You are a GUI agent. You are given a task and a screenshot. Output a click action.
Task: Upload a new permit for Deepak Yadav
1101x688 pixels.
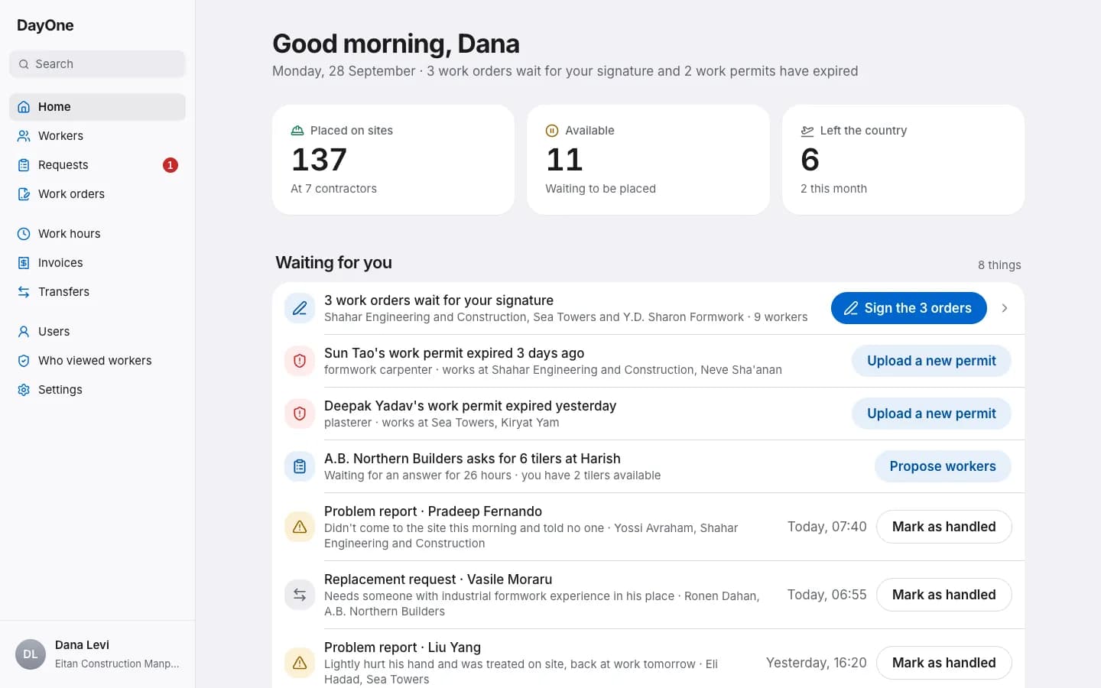click(931, 414)
